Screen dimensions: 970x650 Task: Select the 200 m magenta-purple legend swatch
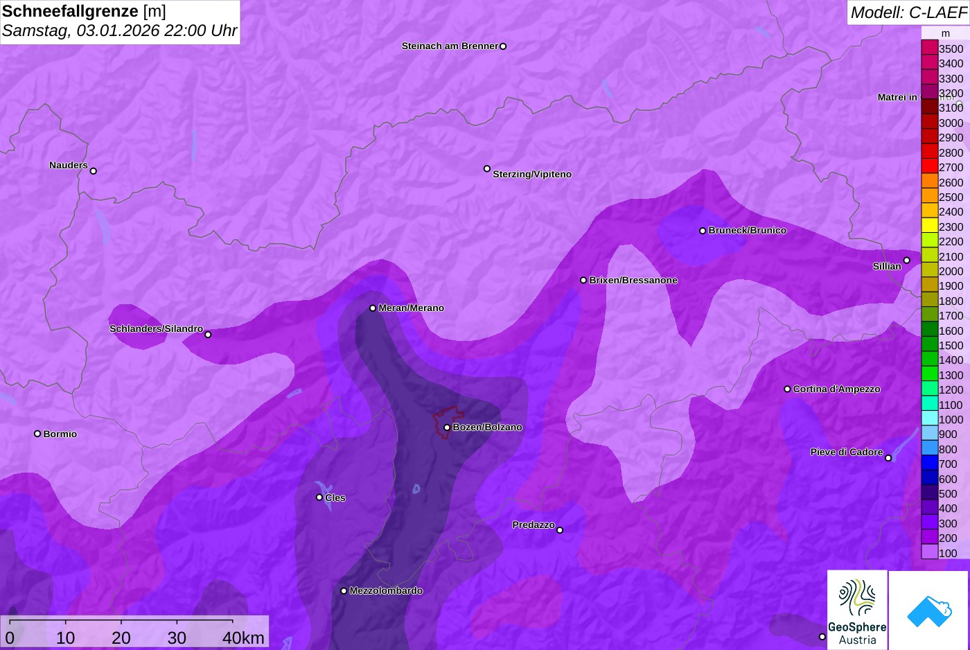pyautogui.click(x=929, y=537)
